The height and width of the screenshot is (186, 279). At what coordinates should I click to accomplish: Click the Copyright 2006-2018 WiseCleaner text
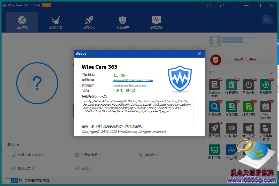click(124, 132)
